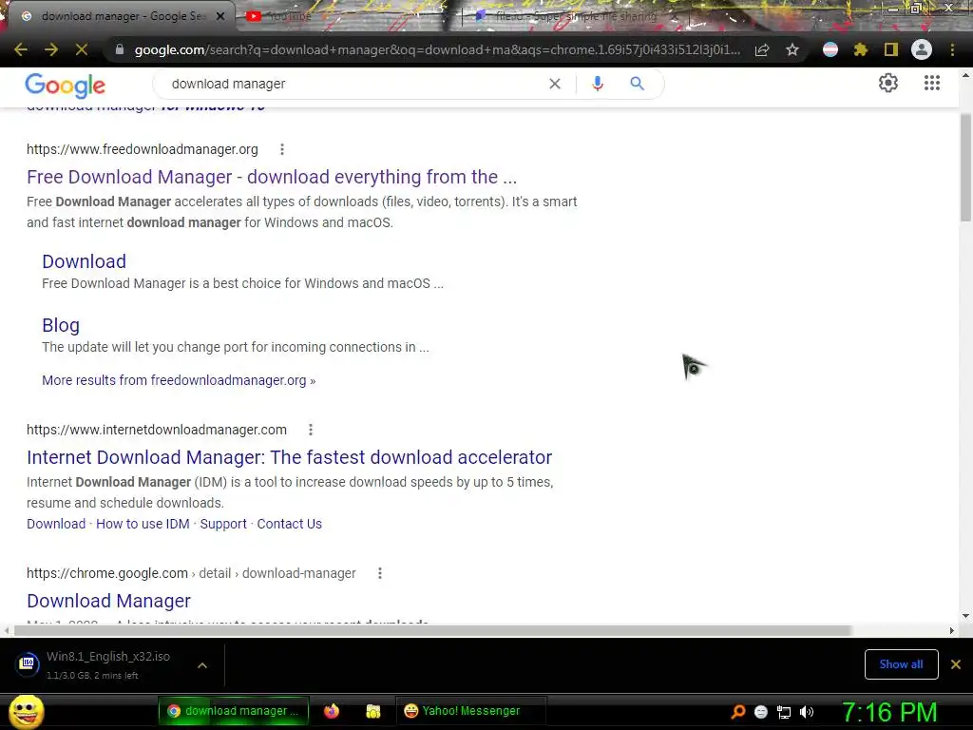
Task: Open site security info via lock icon
Action: pyautogui.click(x=120, y=49)
